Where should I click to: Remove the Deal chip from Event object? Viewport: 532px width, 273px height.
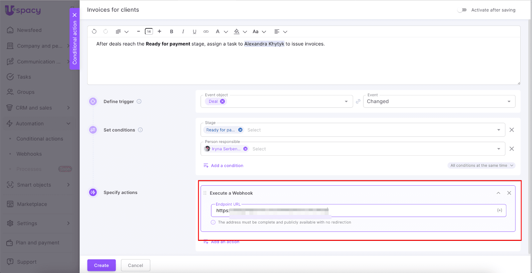point(222,102)
